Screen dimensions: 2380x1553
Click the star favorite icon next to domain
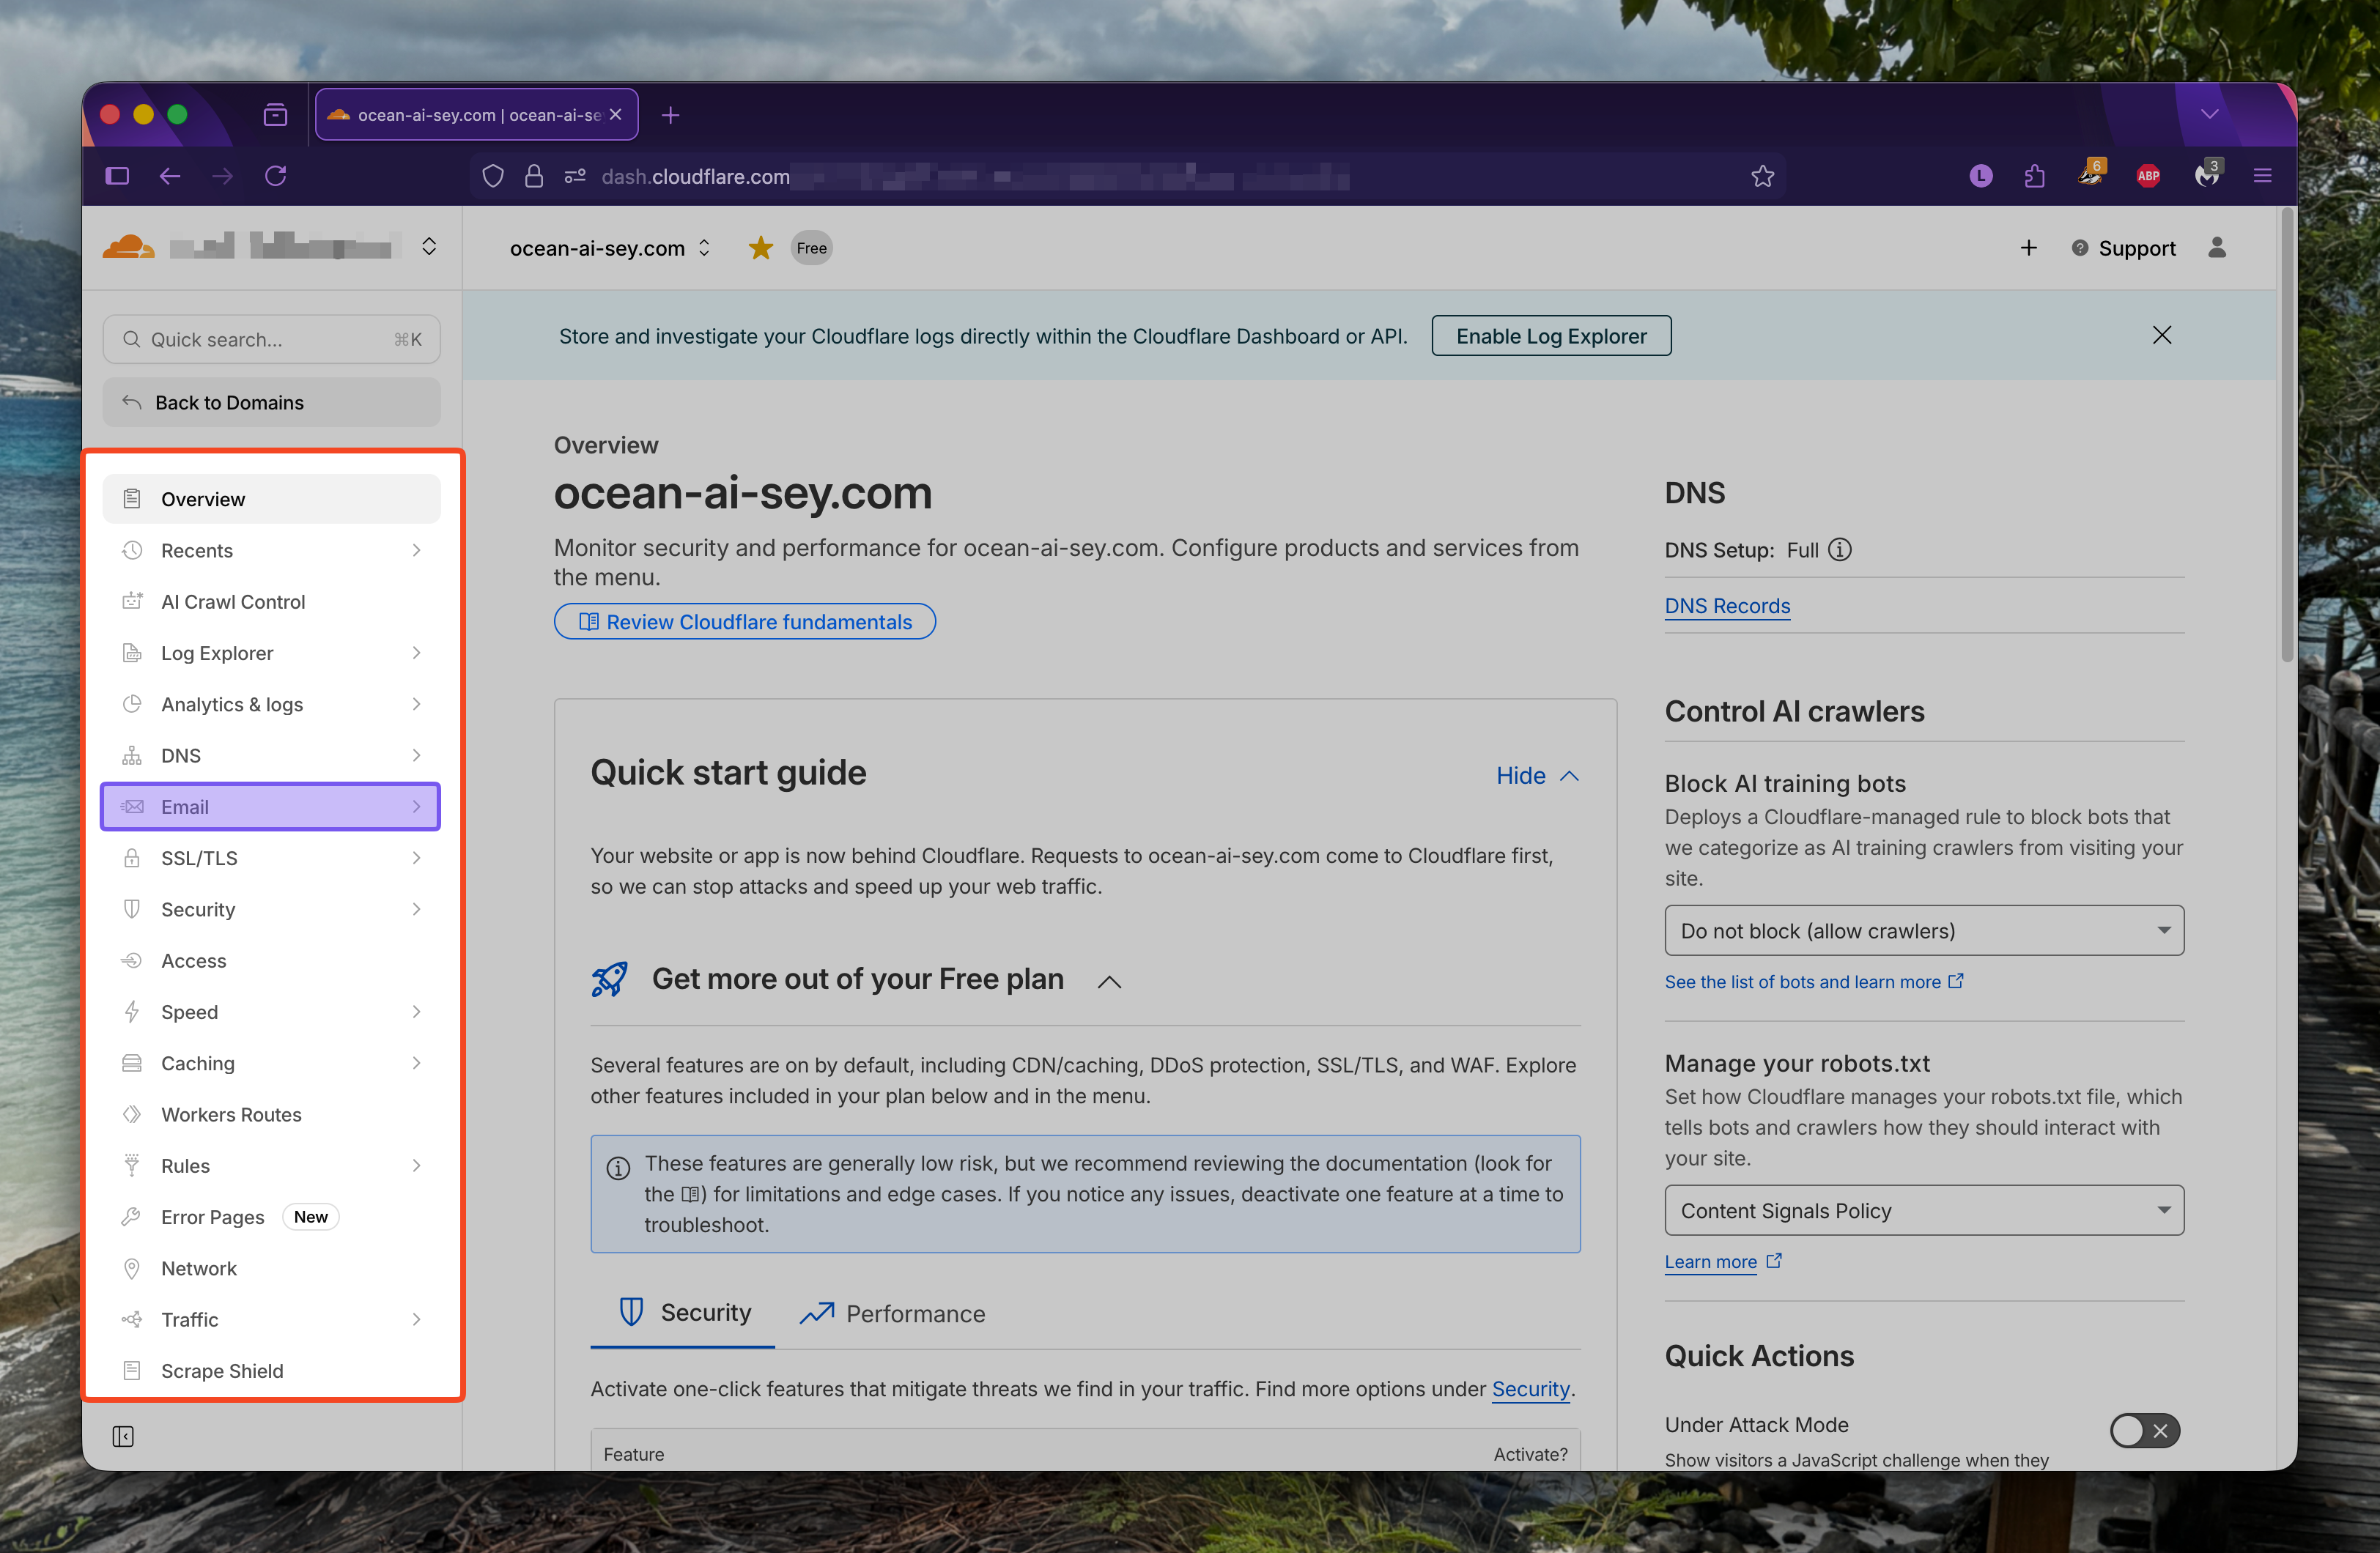tap(760, 248)
